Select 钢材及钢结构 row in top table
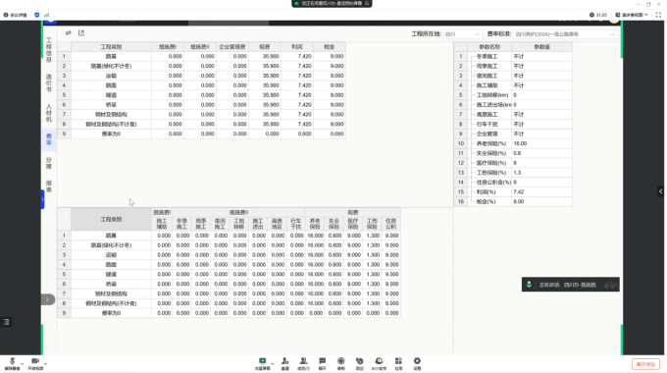 coord(202,115)
